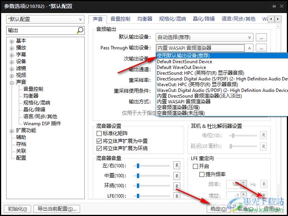Open 音量控制 tree item
The width and height of the screenshot is (288, 216).
click(33, 89)
